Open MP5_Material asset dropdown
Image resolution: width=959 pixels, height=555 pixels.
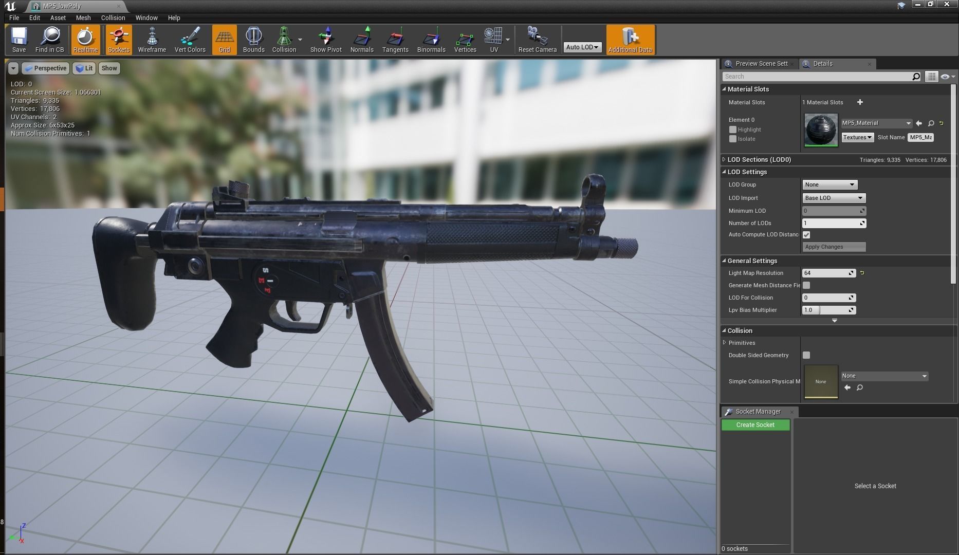coord(876,123)
